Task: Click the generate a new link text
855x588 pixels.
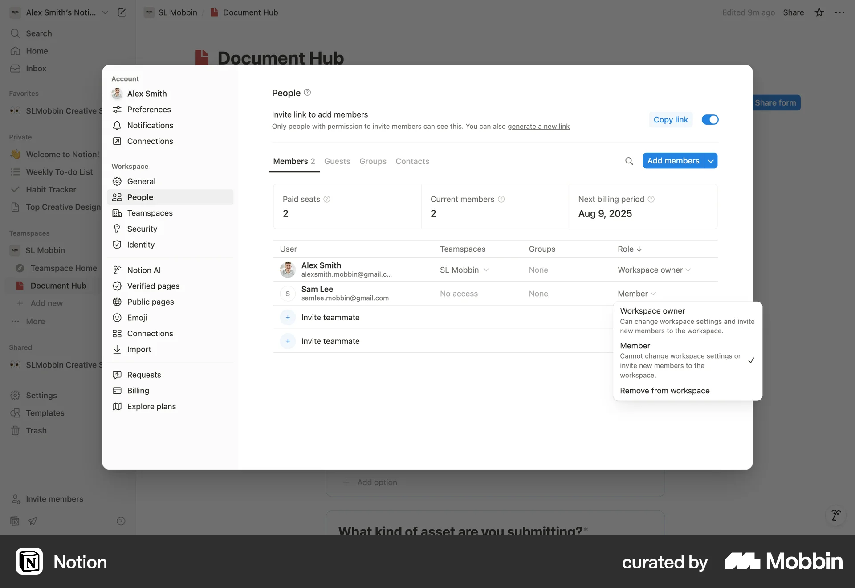Action: click(539, 126)
